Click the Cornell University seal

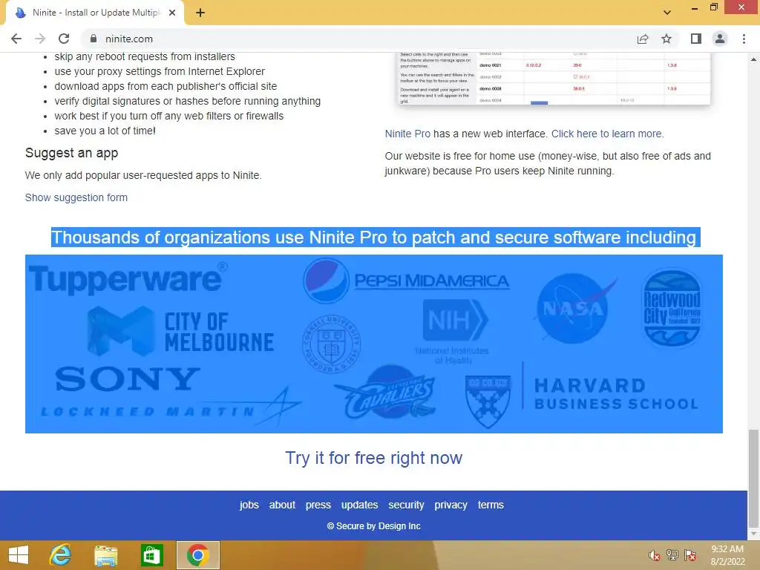click(332, 344)
